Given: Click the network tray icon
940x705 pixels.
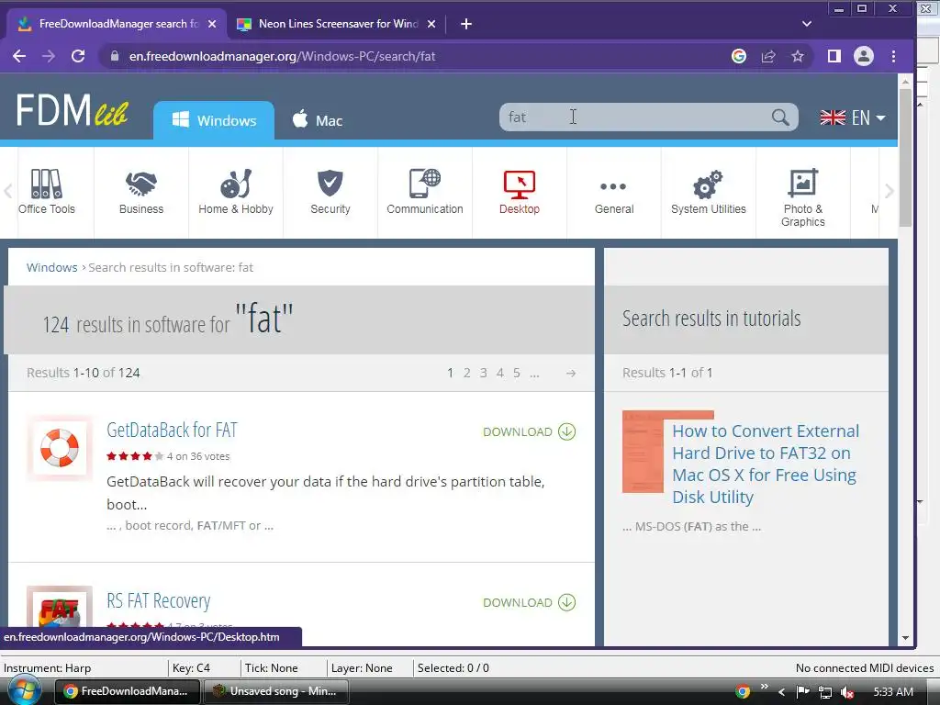Looking at the screenshot, I should click(825, 692).
